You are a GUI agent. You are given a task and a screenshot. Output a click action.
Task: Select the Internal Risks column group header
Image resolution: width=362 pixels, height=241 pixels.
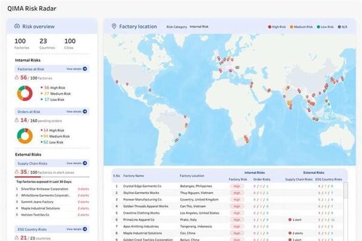pyautogui.click(x=254, y=173)
